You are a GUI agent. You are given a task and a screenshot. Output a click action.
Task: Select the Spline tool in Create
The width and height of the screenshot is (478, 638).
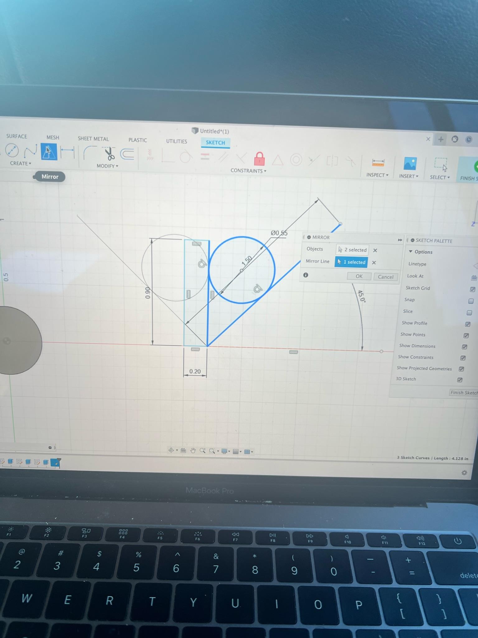tap(30, 152)
